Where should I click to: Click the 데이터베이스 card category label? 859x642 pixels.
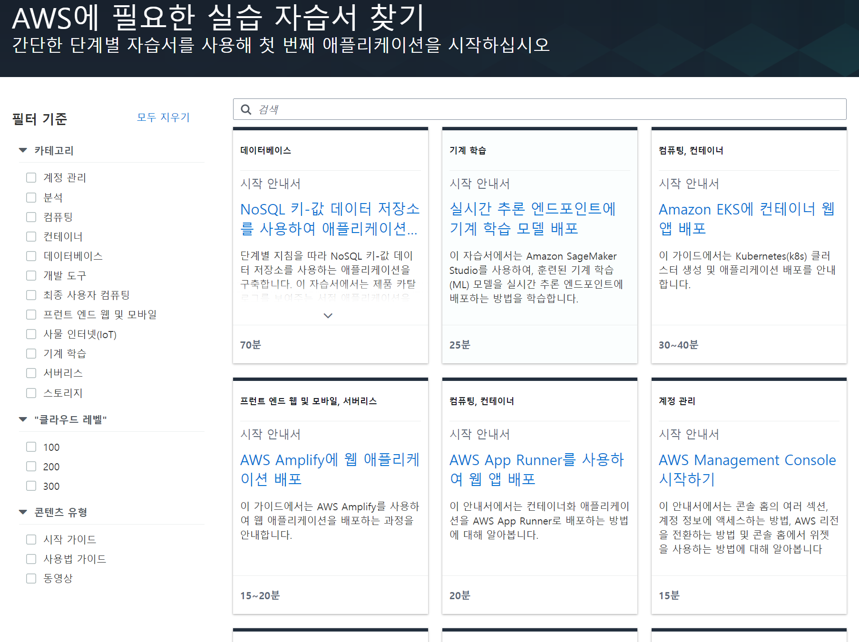click(x=266, y=150)
